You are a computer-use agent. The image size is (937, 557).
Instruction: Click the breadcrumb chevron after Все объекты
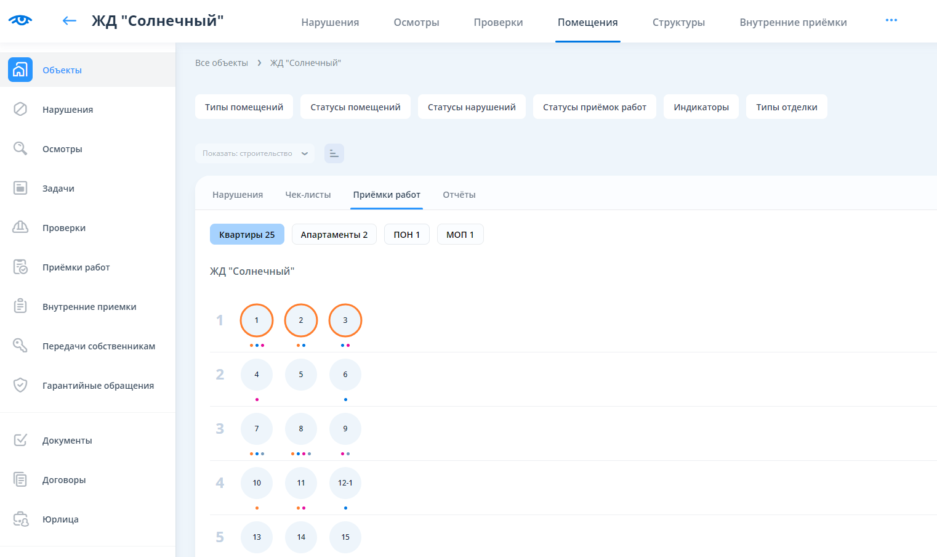point(259,63)
